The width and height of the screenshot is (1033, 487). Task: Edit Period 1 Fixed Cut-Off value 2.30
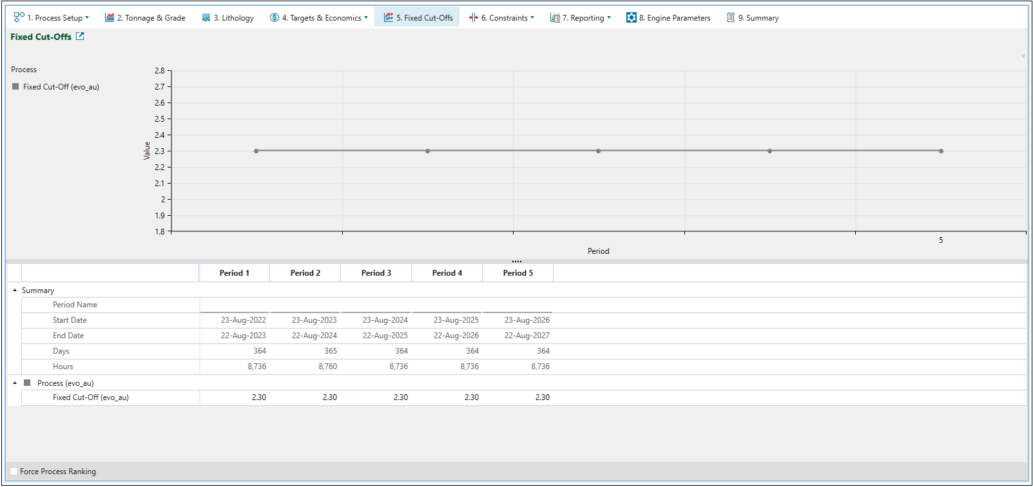click(x=258, y=397)
